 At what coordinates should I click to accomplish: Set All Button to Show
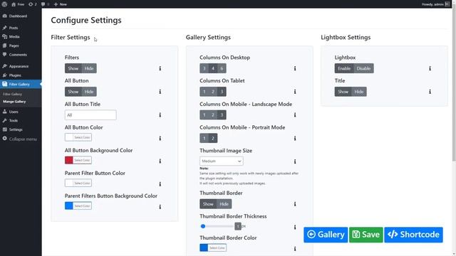pyautogui.click(x=73, y=92)
